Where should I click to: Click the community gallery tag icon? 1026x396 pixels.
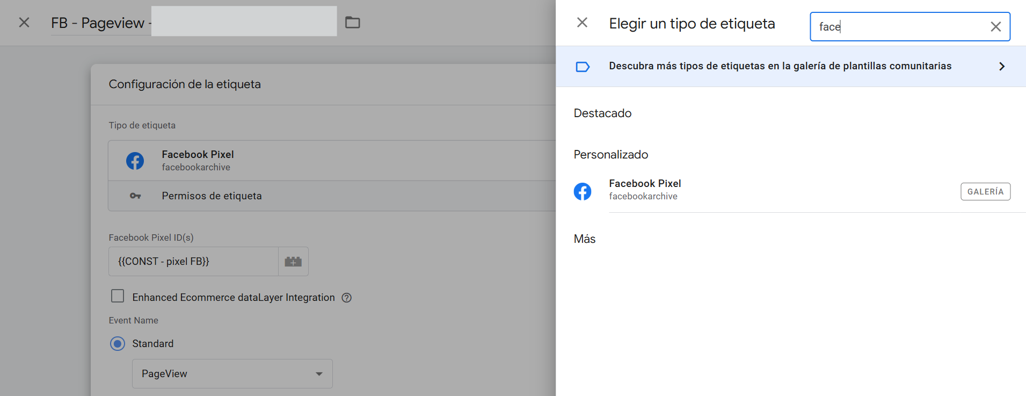(x=583, y=67)
